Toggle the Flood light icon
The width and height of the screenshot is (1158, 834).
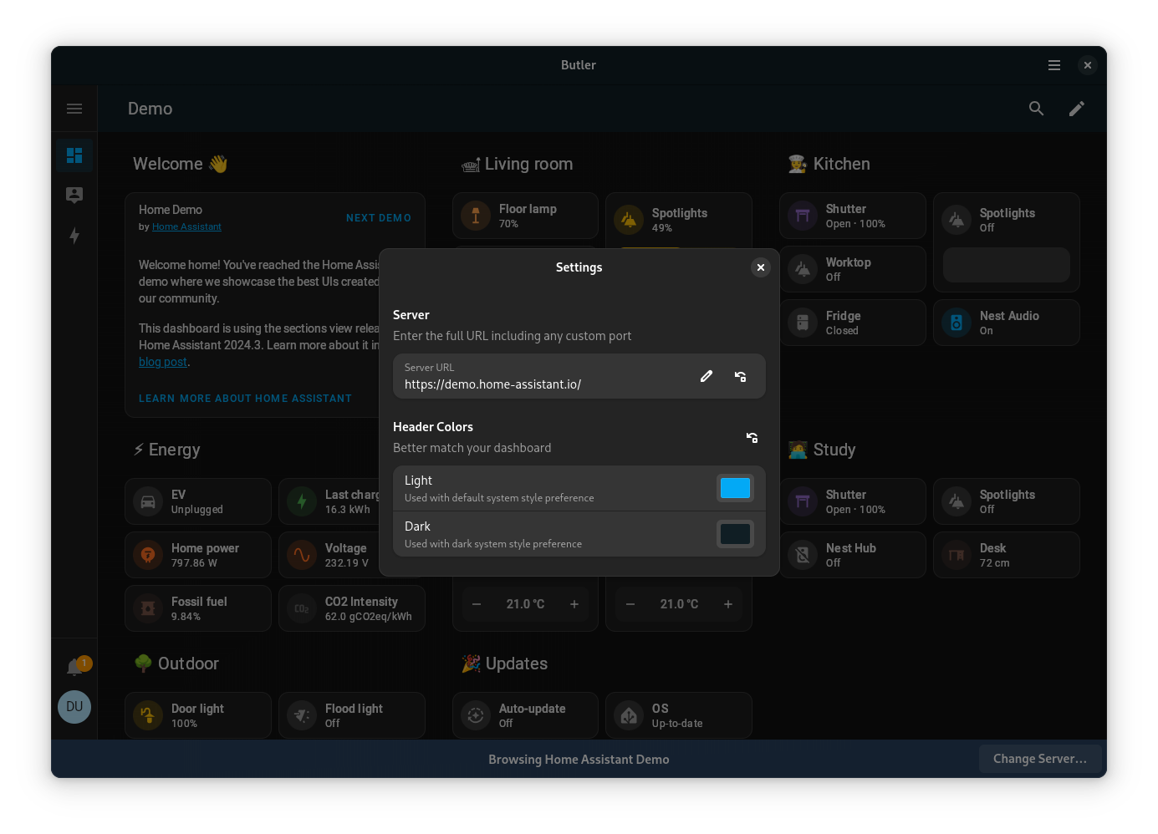302,715
